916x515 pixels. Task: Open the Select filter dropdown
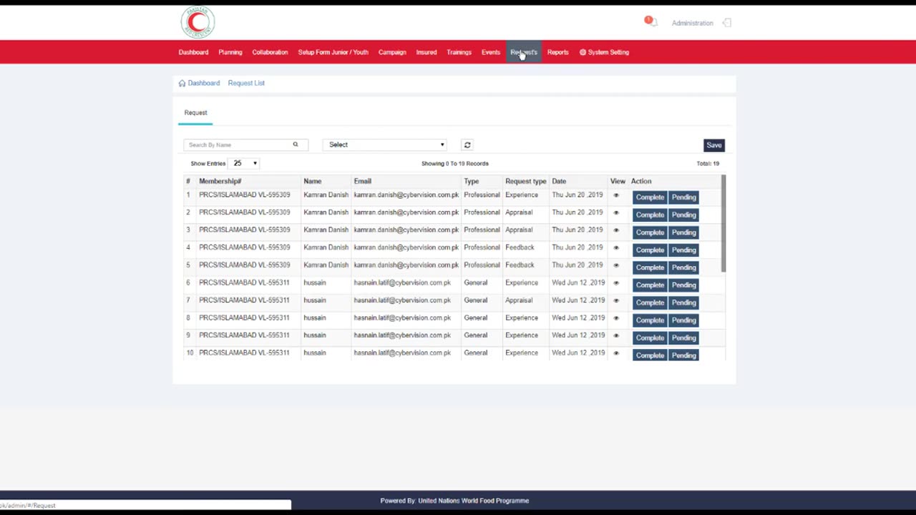(x=386, y=144)
